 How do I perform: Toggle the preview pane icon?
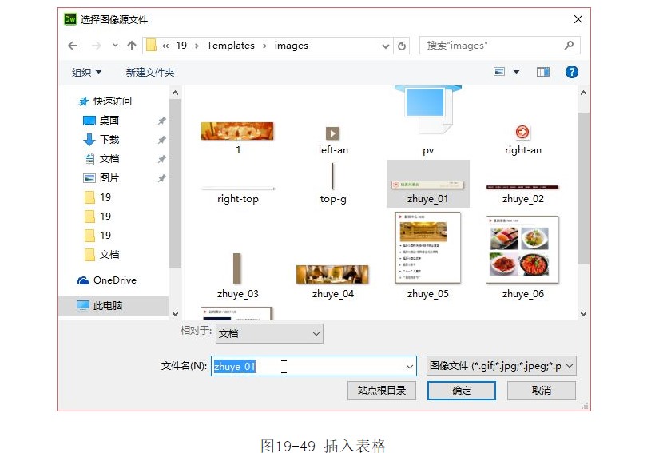(543, 72)
